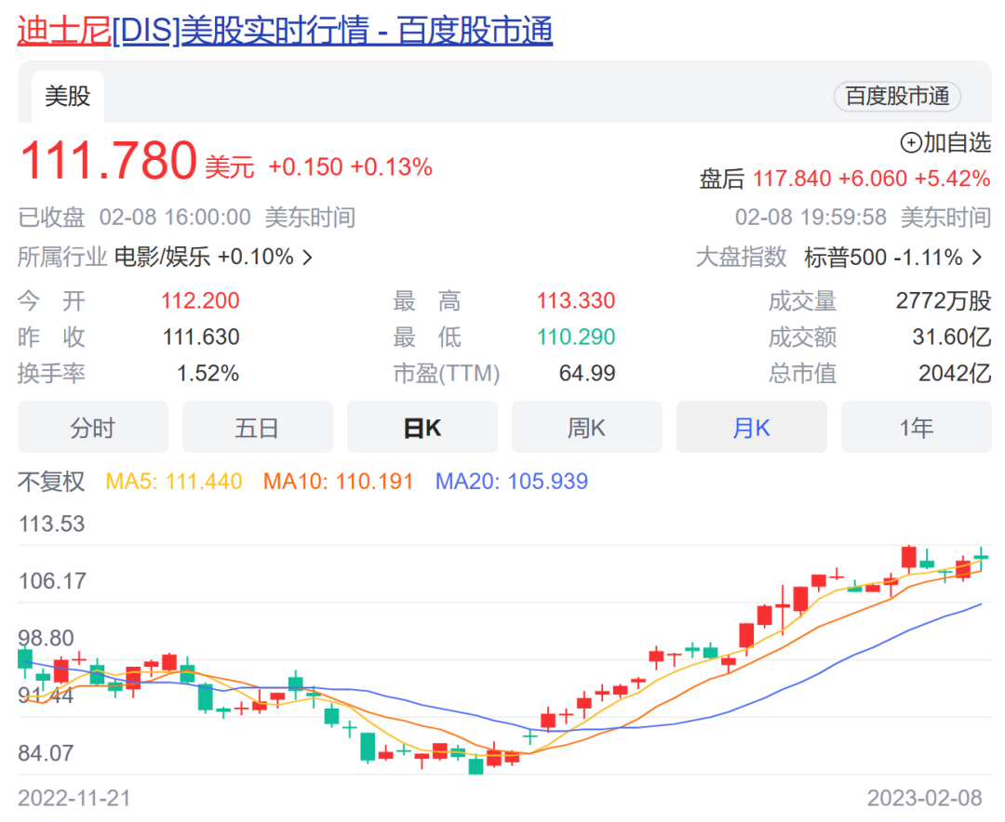Click the 换手率 value 1.52%
1005x822 pixels.
pyautogui.click(x=208, y=373)
